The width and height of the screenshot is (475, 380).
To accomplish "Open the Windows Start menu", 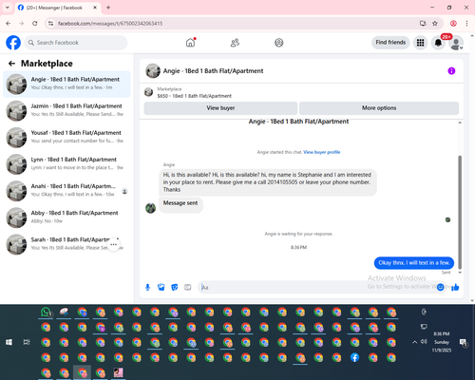I will tap(9, 342).
